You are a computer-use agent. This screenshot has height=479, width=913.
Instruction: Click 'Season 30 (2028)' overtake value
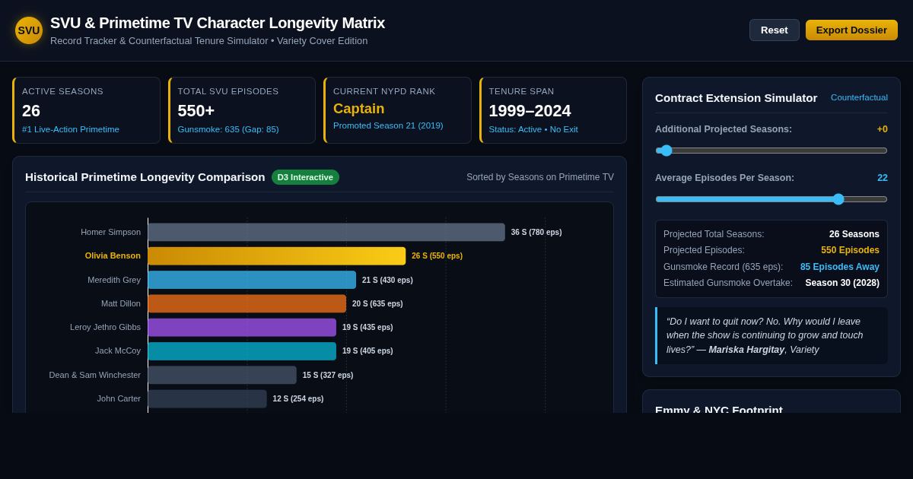842,283
